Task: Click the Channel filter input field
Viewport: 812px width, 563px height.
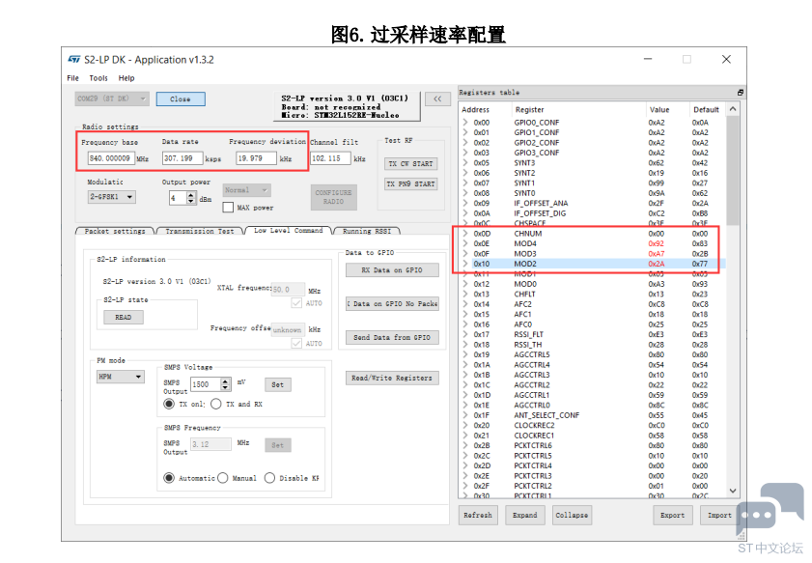Action: tap(330, 158)
